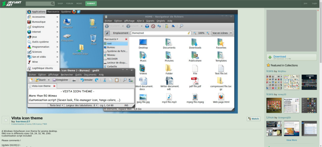
Task: Open Texte brut syntax dropdown
Action: coord(56,105)
